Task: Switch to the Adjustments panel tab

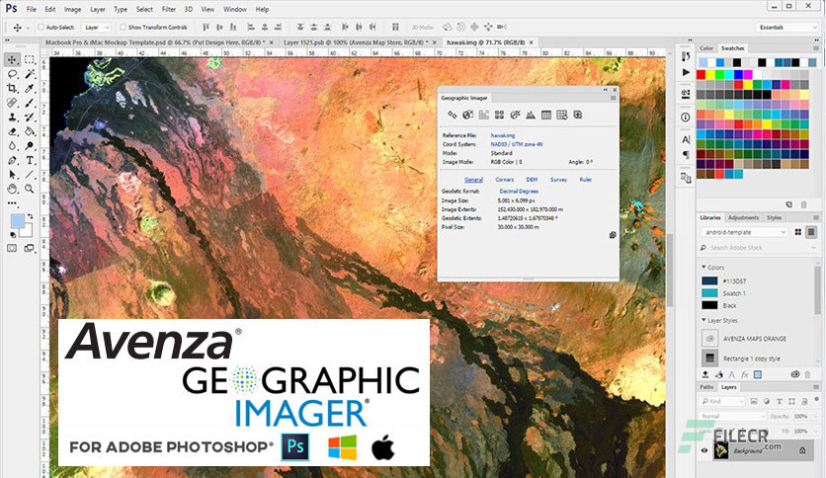Action: pyautogui.click(x=743, y=217)
